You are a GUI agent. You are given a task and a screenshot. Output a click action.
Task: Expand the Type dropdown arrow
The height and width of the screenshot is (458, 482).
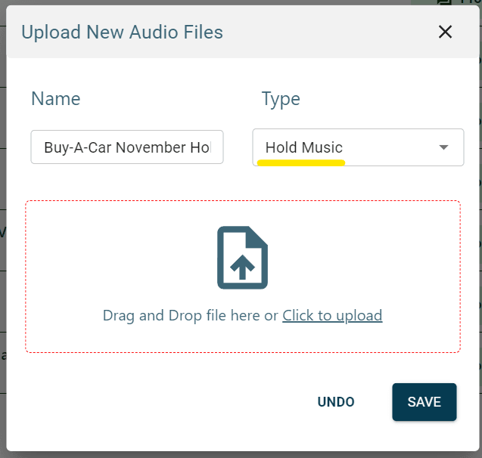[444, 147]
